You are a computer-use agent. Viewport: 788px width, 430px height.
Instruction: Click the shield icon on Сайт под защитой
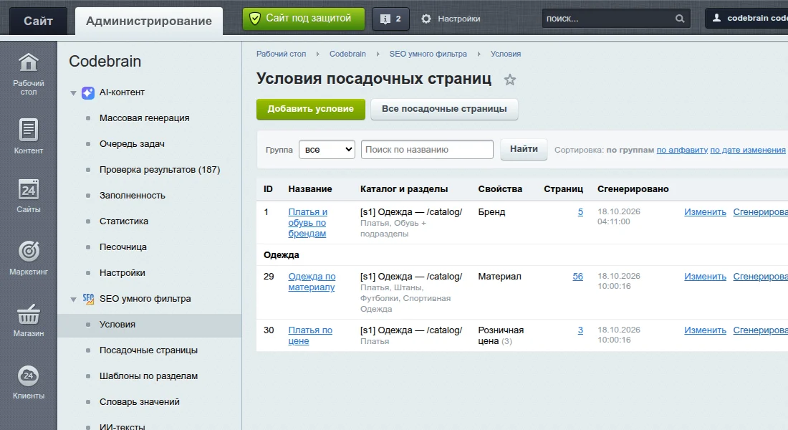tap(255, 19)
